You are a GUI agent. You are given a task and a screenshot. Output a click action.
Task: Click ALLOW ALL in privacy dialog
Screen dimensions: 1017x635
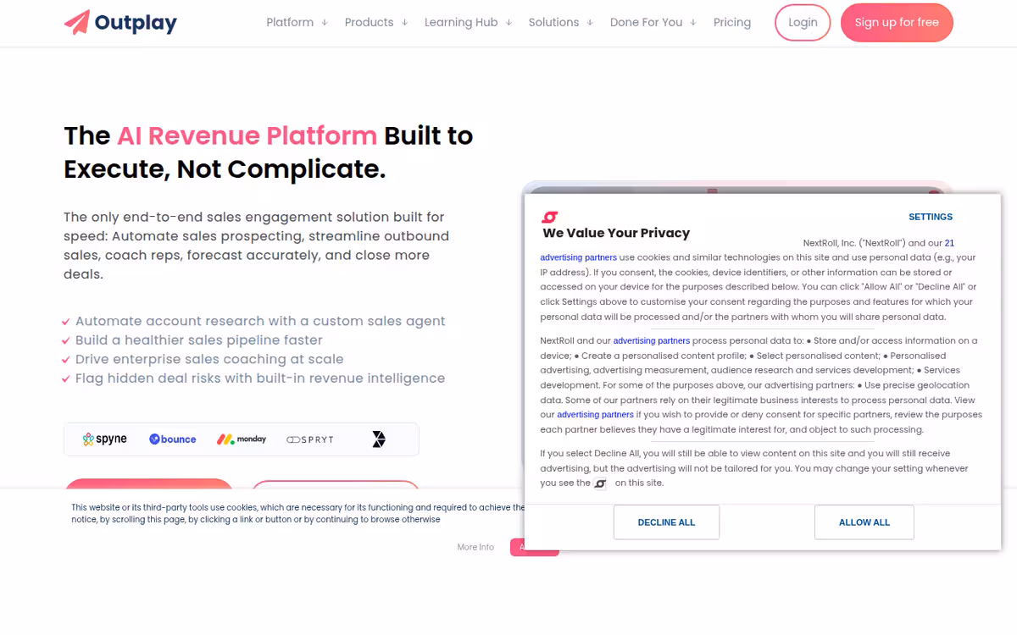click(864, 522)
